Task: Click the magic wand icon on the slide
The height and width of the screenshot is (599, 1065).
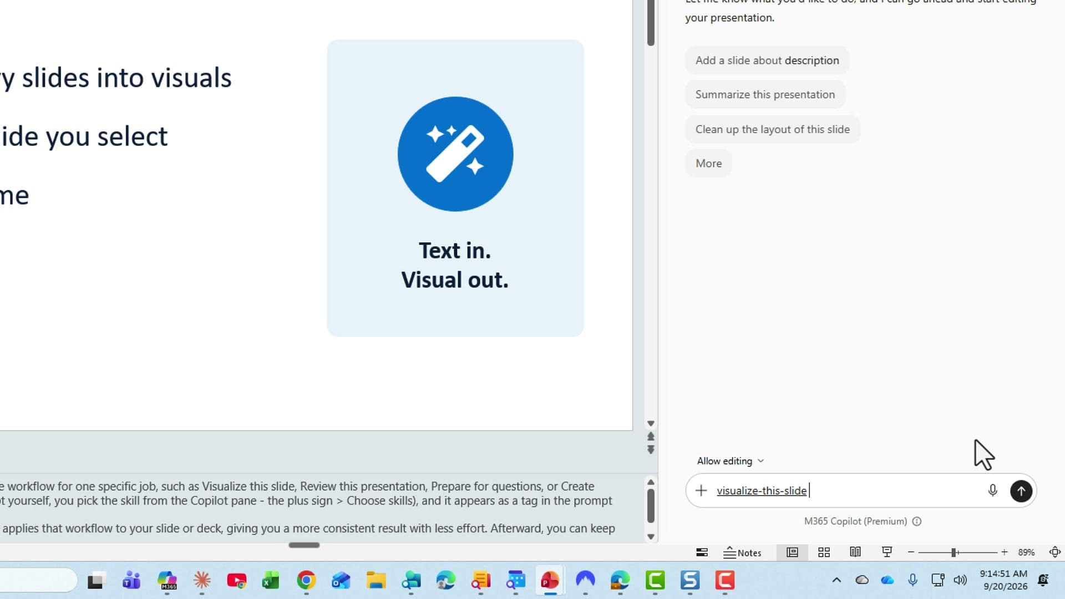Action: tap(455, 154)
